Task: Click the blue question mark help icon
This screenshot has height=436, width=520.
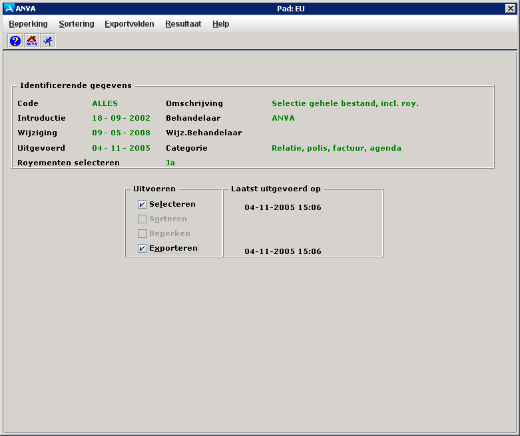Action: pyautogui.click(x=15, y=41)
